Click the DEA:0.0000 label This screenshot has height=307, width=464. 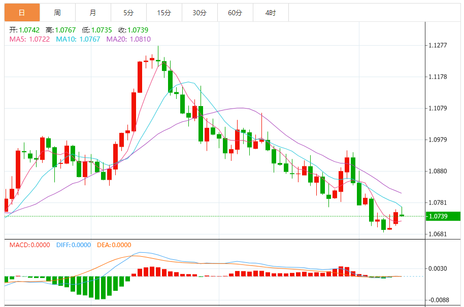point(114,245)
